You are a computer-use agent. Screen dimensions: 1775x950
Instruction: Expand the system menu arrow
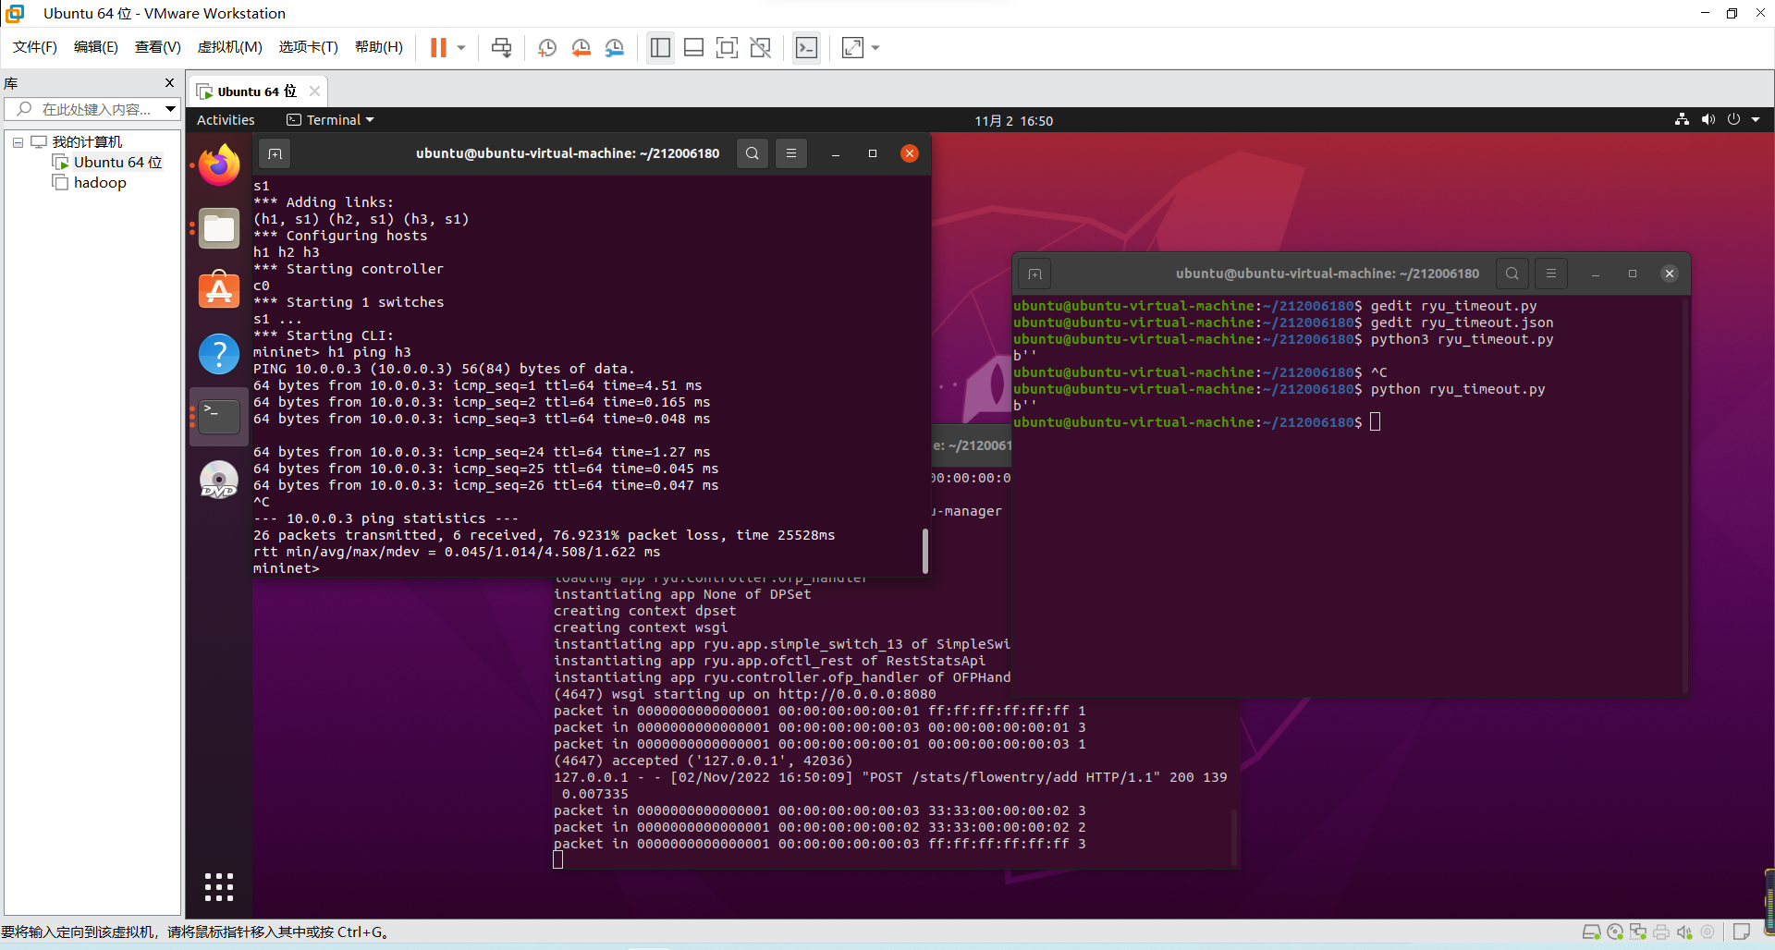[1756, 120]
